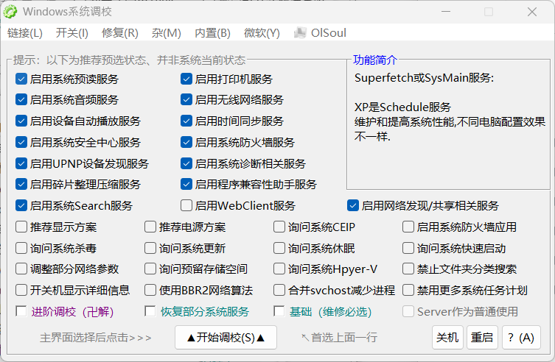This screenshot has width=555, height=362.
Task: Check 推荐电源方案 checkbox
Action: coord(150,227)
